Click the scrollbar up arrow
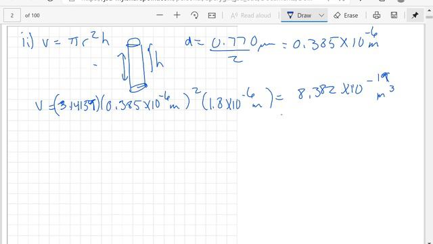433x244 pixels. (430, 11)
